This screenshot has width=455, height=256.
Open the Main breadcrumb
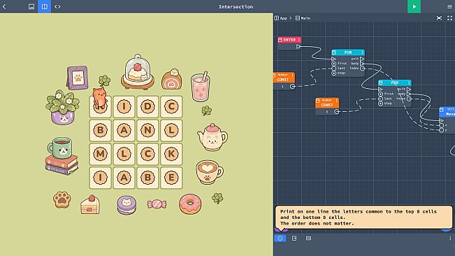pos(303,18)
